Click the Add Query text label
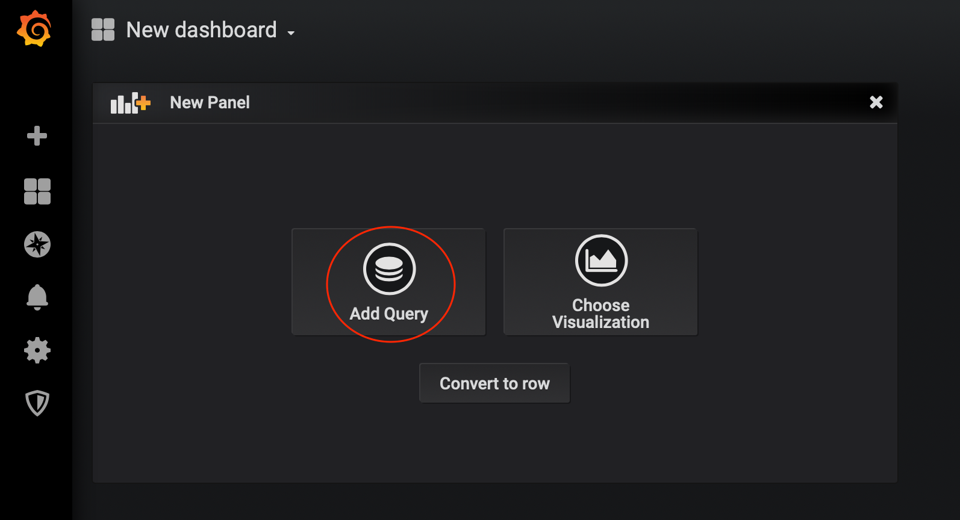The image size is (960, 520). point(389,314)
